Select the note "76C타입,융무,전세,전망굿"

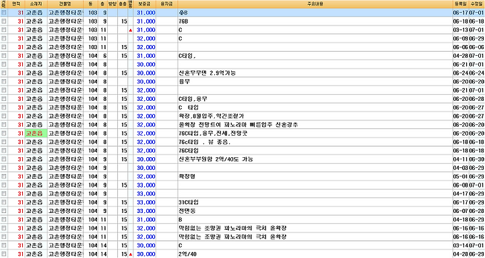[212, 134]
